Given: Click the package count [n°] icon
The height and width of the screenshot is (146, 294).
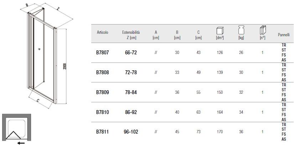Looking at the screenshot, I should tap(263, 30).
